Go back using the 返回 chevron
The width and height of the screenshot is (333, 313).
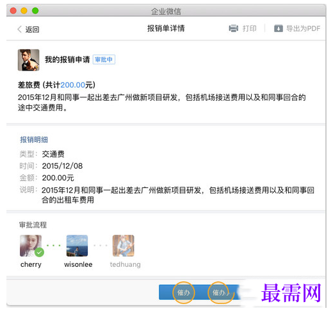click(20, 29)
